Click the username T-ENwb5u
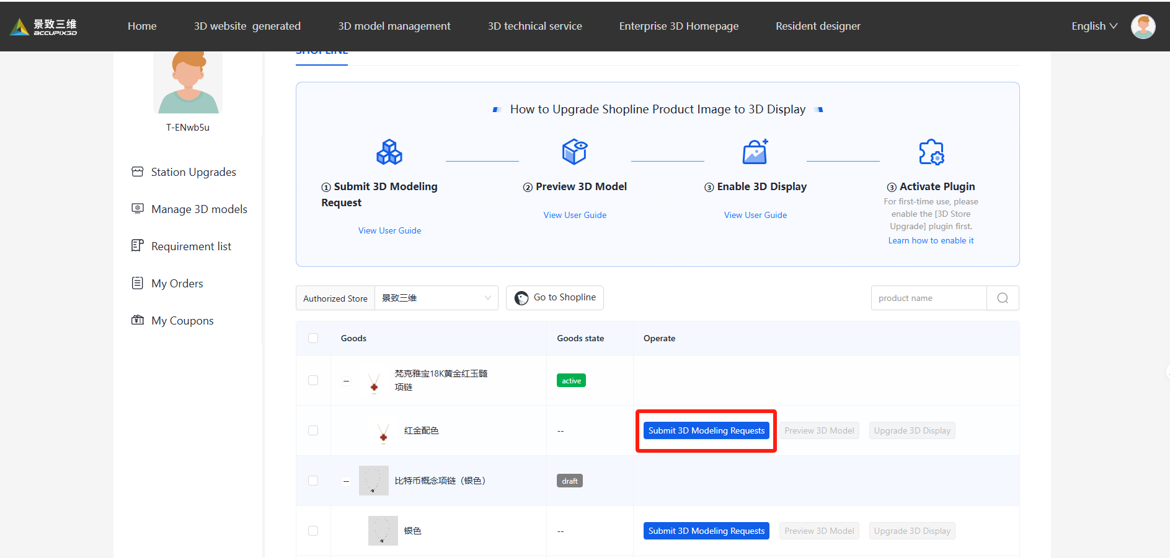 point(188,127)
